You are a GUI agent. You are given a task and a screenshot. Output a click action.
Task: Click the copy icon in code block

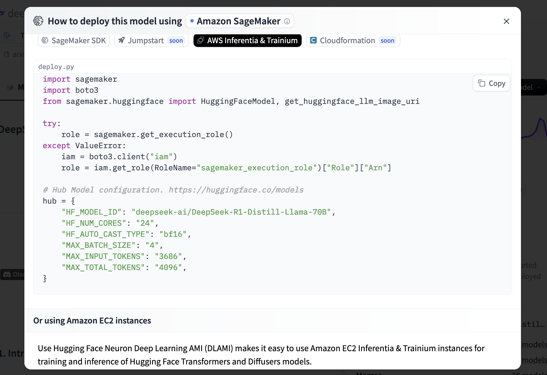click(482, 83)
